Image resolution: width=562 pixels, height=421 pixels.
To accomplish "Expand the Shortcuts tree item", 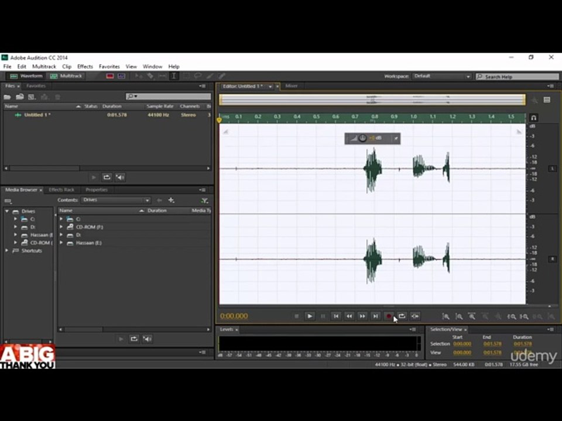I will click(x=7, y=251).
